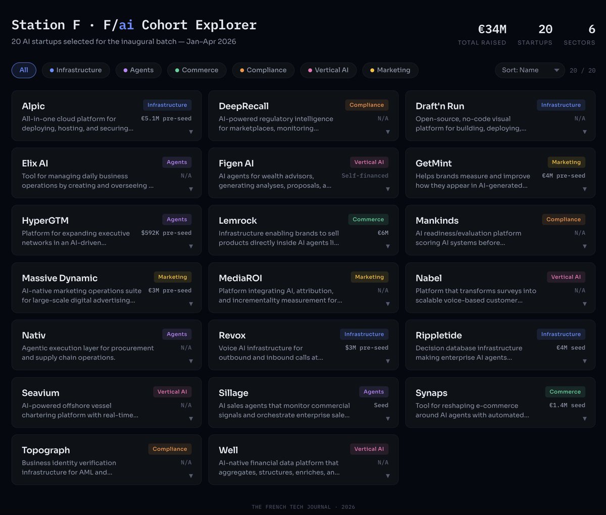Click the Draft'n Run startup name

coord(440,106)
